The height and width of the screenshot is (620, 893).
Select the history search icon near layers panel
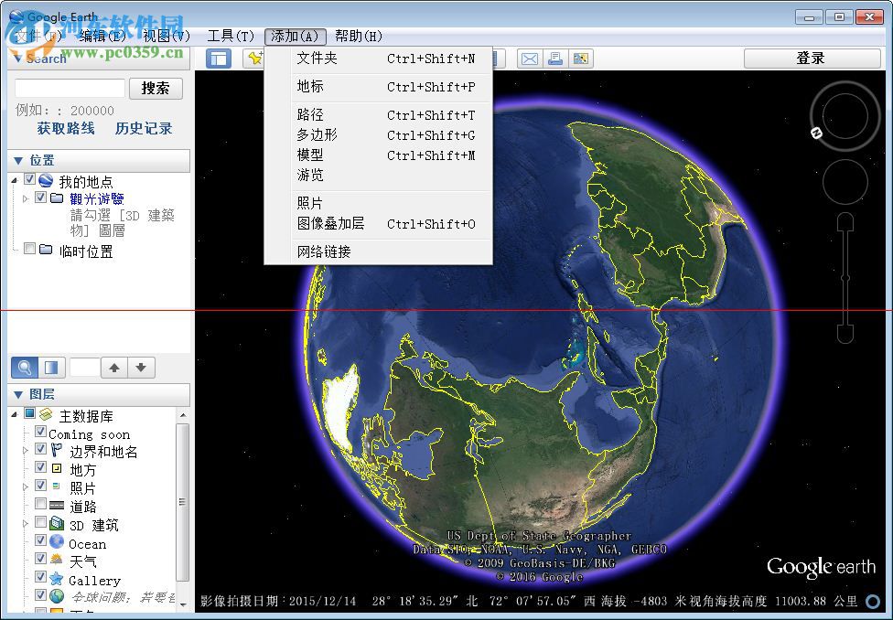tap(23, 367)
